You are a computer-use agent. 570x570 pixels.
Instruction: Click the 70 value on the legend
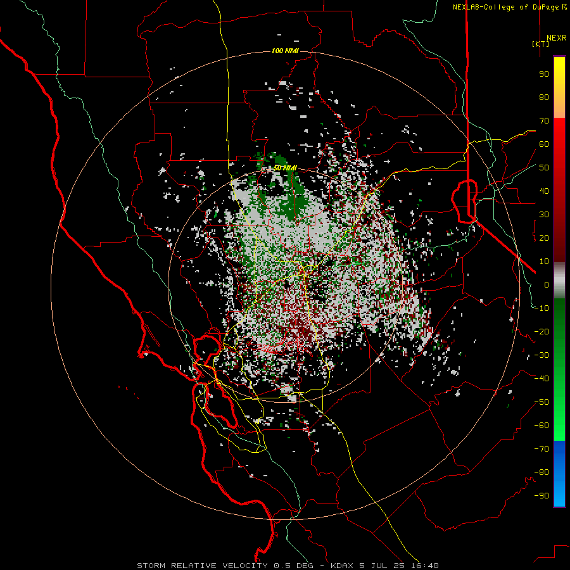click(x=544, y=121)
